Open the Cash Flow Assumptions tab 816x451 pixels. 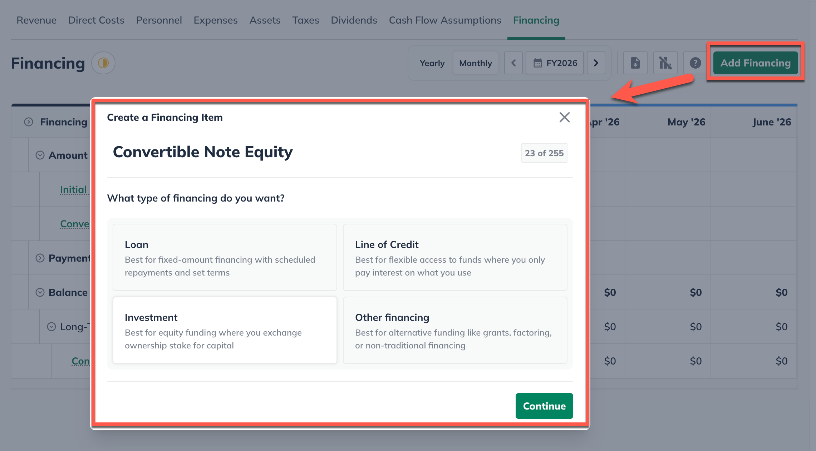point(445,20)
